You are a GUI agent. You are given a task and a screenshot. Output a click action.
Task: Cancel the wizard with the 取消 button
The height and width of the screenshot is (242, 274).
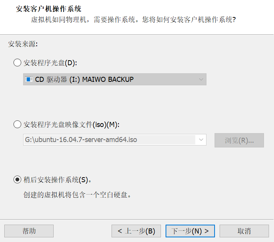(244, 231)
